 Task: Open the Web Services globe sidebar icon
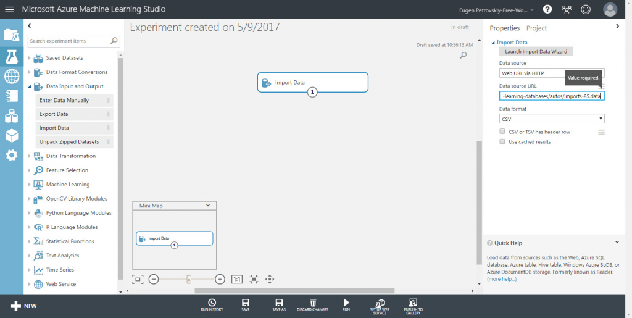coord(12,76)
